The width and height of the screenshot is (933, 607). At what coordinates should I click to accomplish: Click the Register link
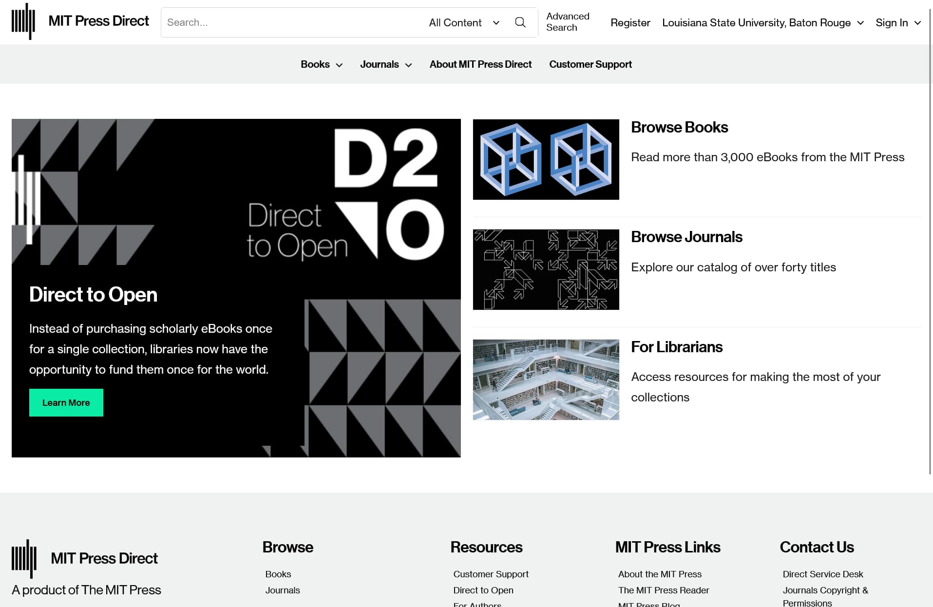pos(630,22)
